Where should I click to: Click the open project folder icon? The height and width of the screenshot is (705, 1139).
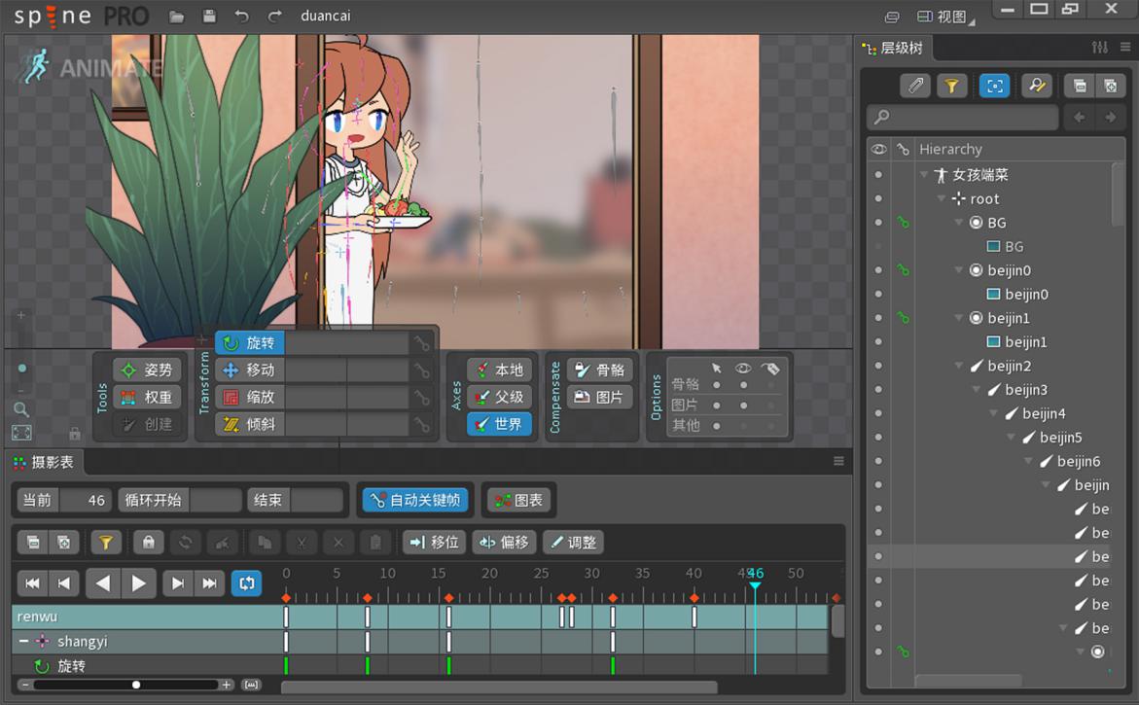pos(176,17)
